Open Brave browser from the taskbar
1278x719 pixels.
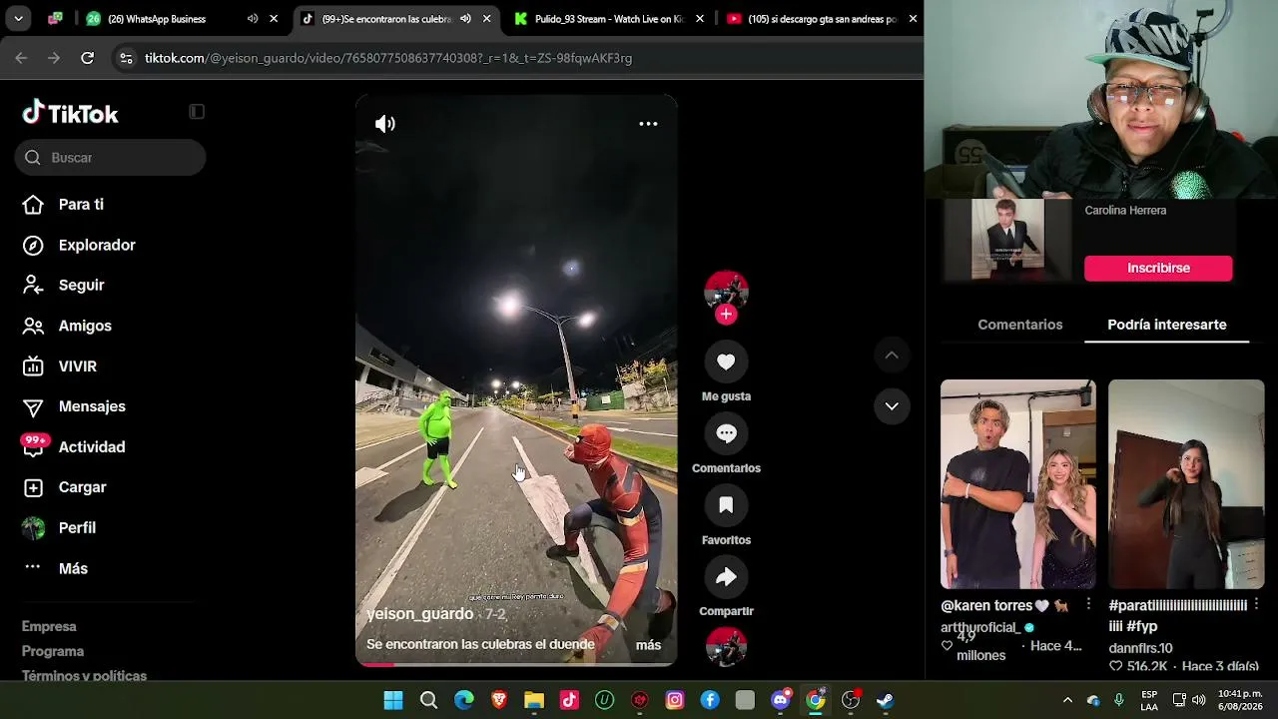tap(499, 700)
